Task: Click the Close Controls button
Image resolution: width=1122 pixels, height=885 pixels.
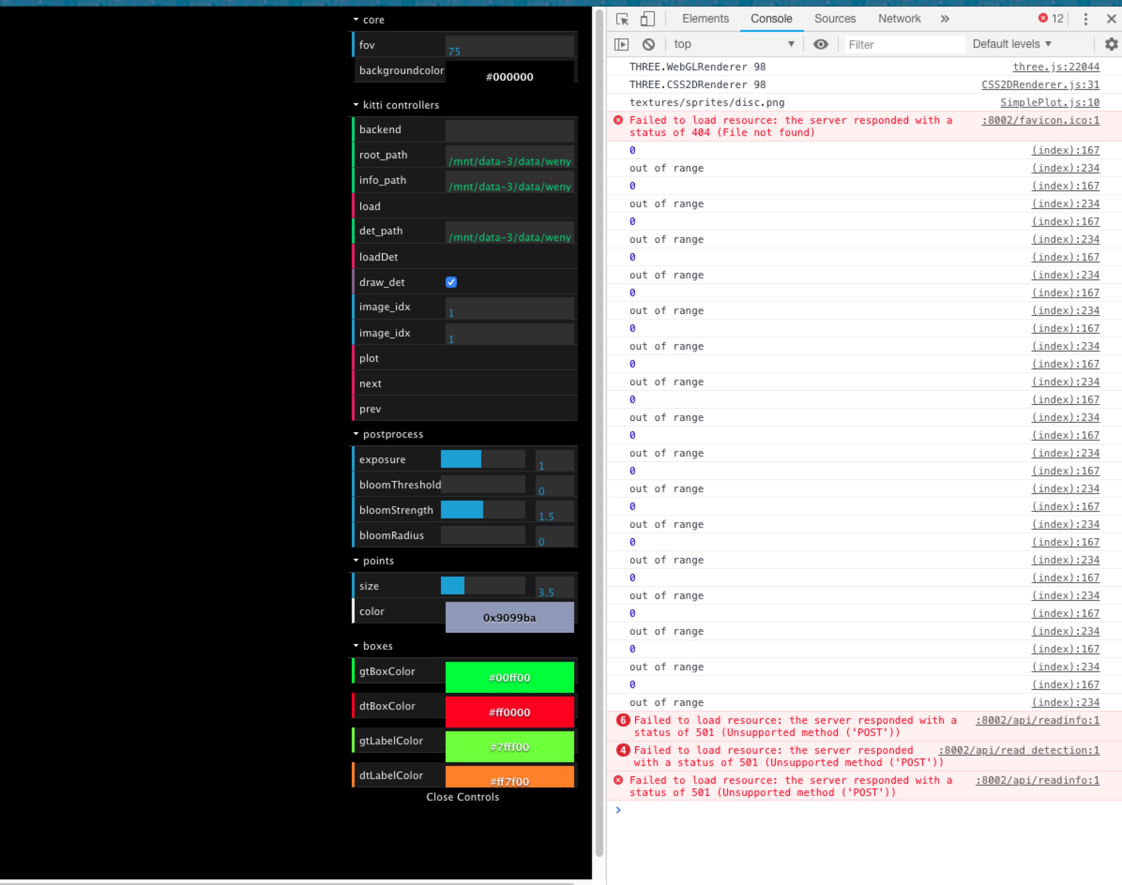Action: tap(462, 797)
